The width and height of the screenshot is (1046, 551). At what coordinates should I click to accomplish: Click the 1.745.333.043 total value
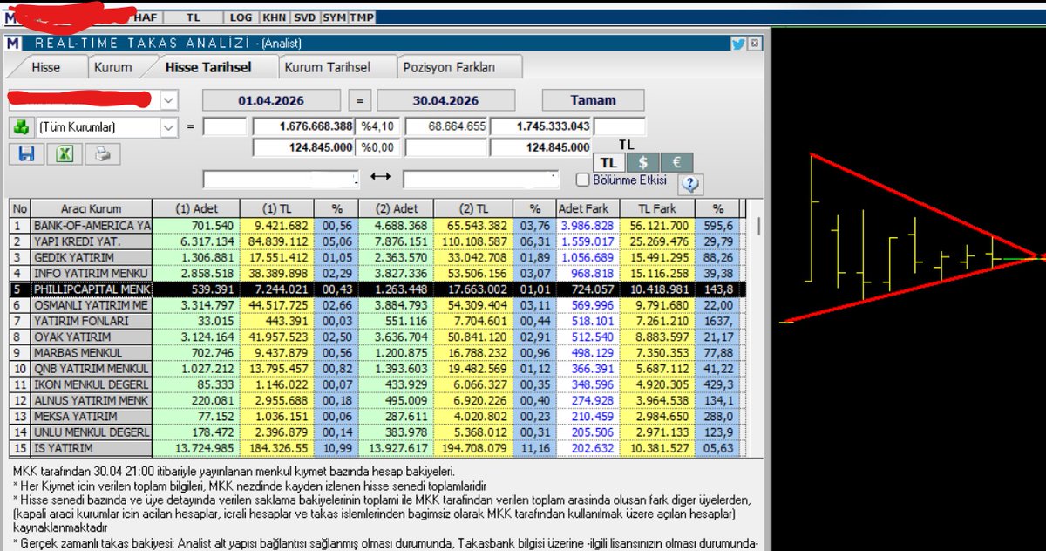[540, 126]
